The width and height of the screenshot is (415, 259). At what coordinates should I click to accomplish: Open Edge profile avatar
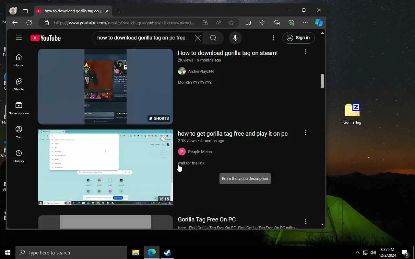(x=13, y=11)
